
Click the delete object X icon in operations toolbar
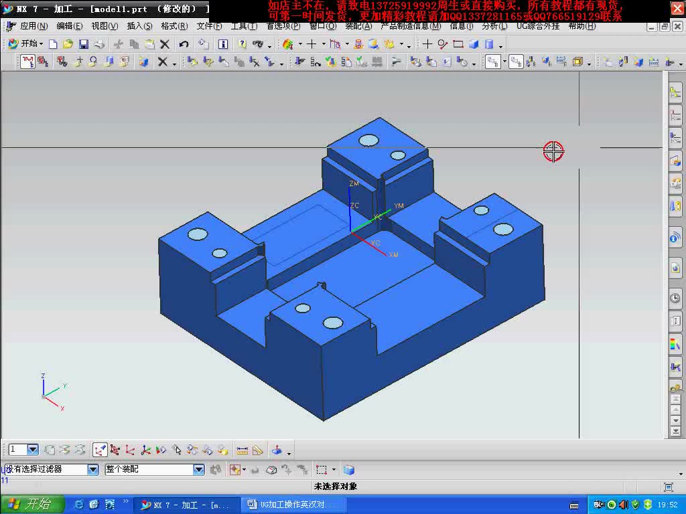162,62
